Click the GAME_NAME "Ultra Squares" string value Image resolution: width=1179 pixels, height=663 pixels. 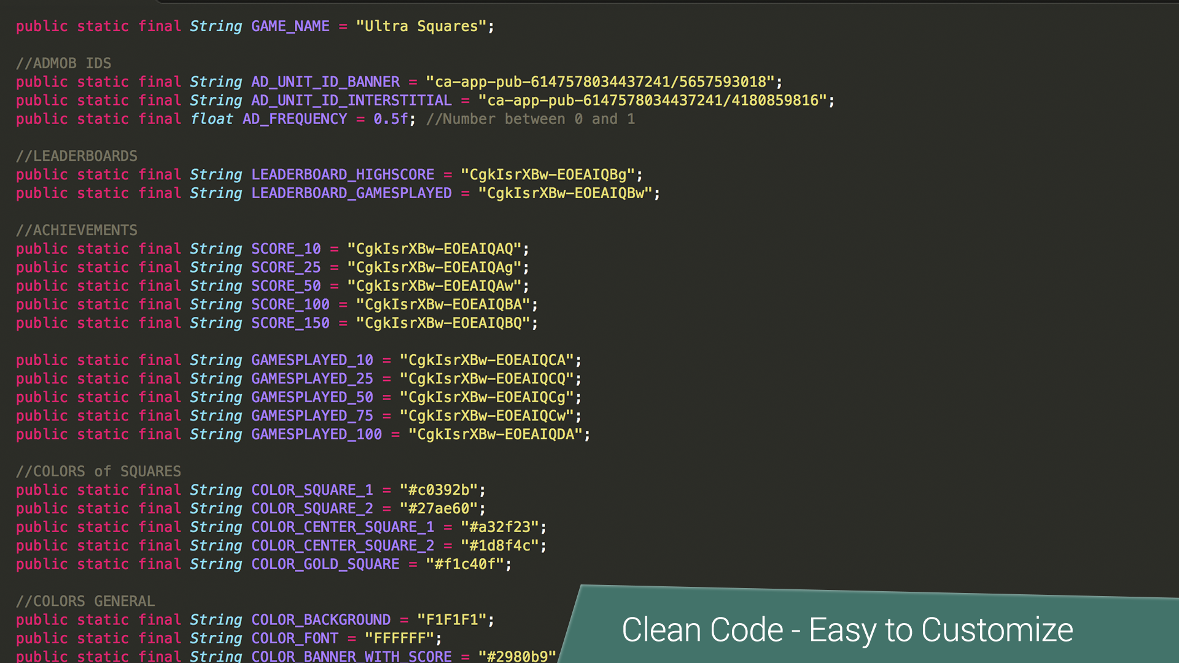[421, 26]
